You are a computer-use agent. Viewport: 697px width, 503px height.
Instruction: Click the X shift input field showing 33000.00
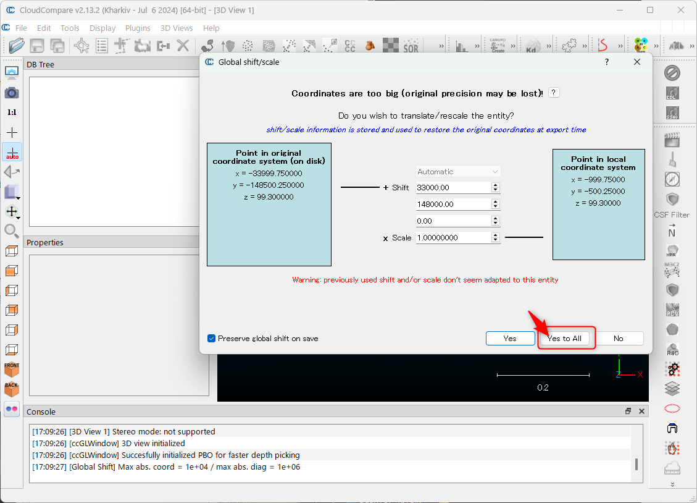click(x=453, y=187)
